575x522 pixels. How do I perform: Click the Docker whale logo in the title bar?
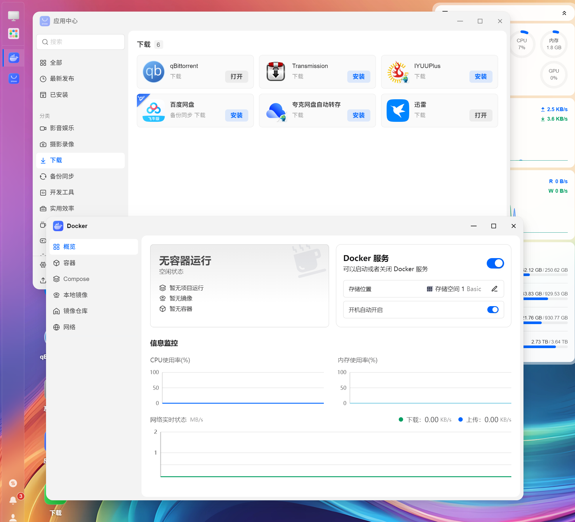coord(58,226)
